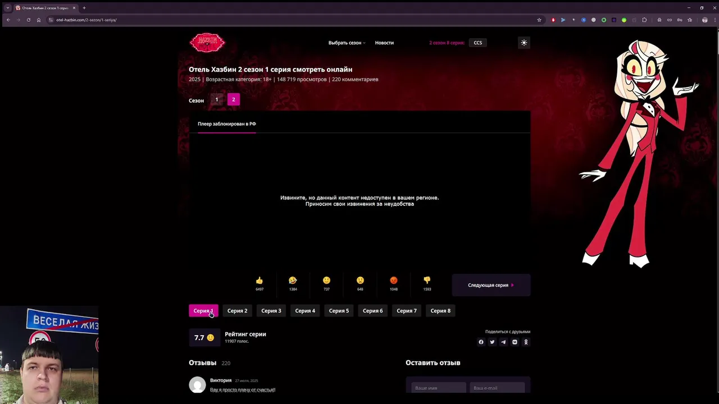The width and height of the screenshot is (719, 404).
Task: Share via Telegram icon
Action: tap(503, 342)
